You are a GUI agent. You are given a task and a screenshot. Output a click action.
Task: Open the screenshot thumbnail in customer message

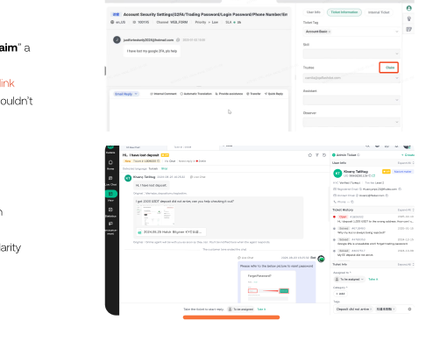point(155,215)
